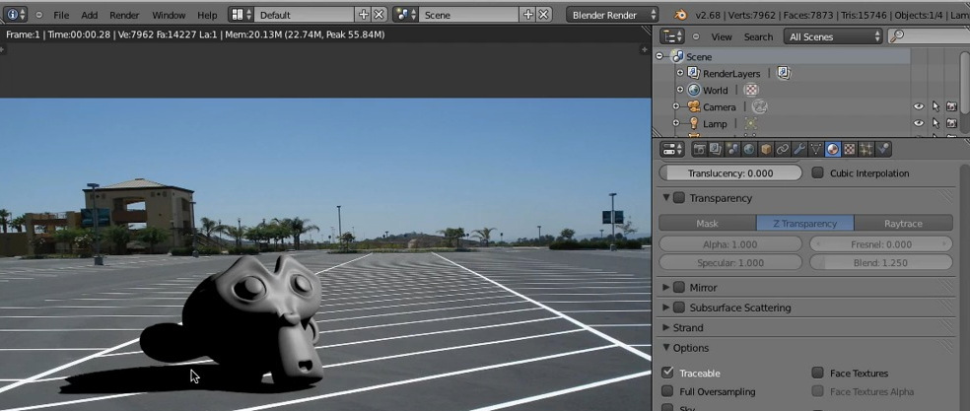Open the Outliner editor type selector
The width and height of the screenshot is (970, 411).
coord(672,36)
